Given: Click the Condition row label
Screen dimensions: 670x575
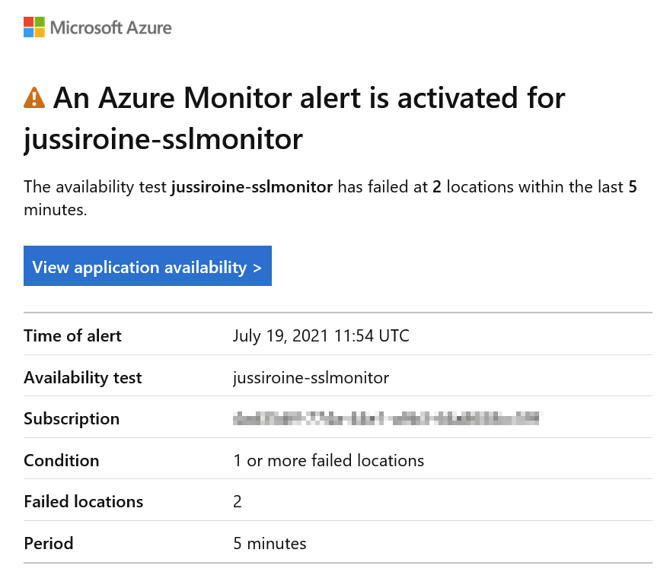Looking at the screenshot, I should click(62, 460).
